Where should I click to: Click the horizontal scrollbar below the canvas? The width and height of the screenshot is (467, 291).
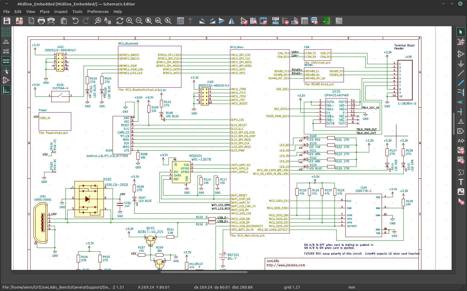coord(204,272)
